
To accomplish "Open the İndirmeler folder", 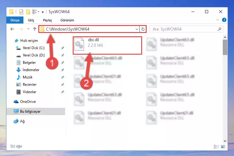I will coord(28,70).
